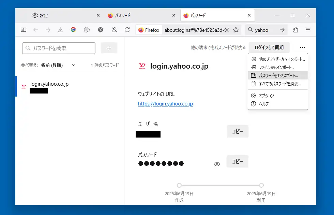Click the Yahoo favicon beside the login.yahoo.co.jp heading

click(142, 66)
